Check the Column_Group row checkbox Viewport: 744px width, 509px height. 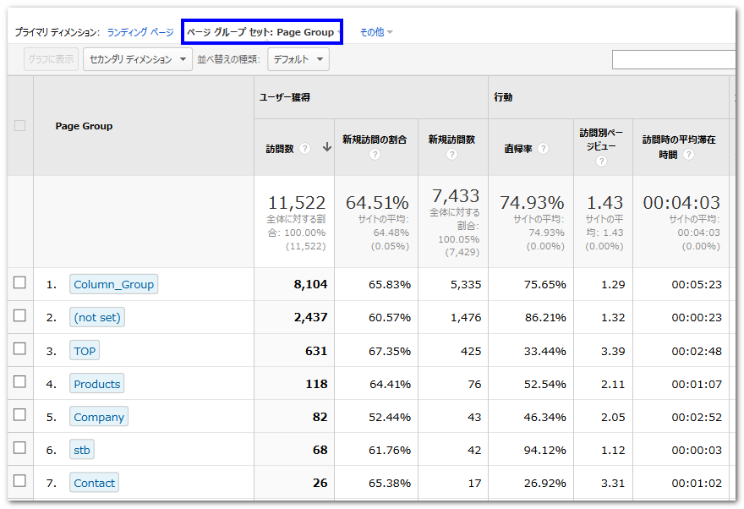19,283
